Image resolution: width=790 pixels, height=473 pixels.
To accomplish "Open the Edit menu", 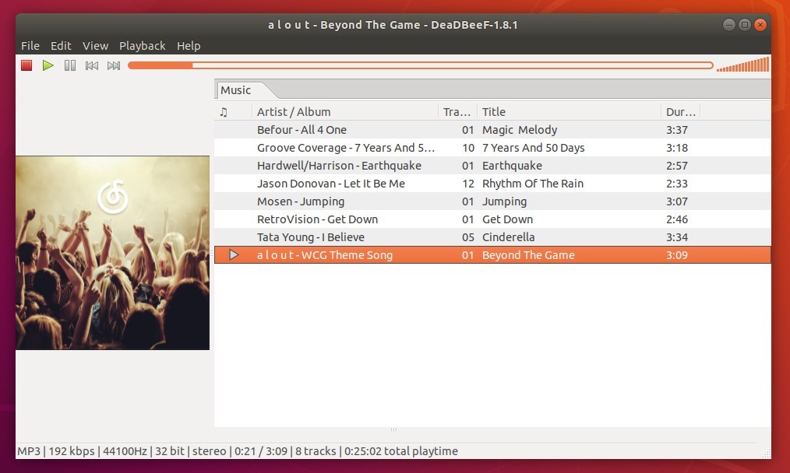I will point(61,46).
